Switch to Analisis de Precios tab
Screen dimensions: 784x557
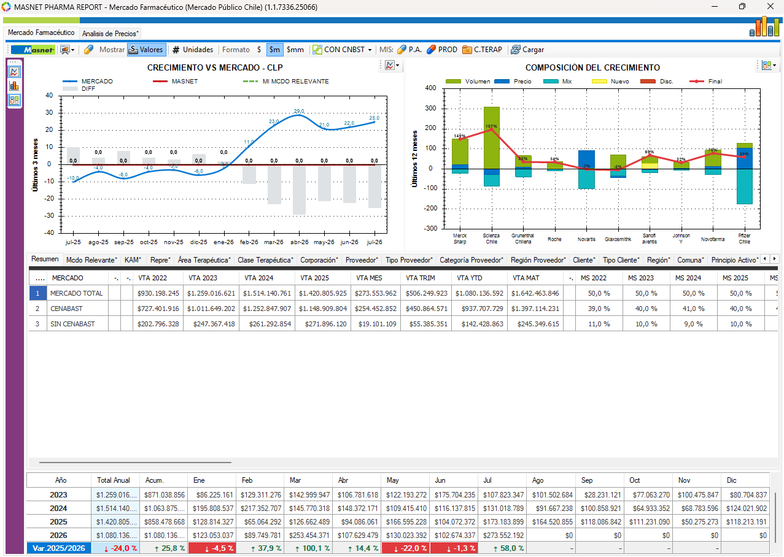click(x=111, y=33)
